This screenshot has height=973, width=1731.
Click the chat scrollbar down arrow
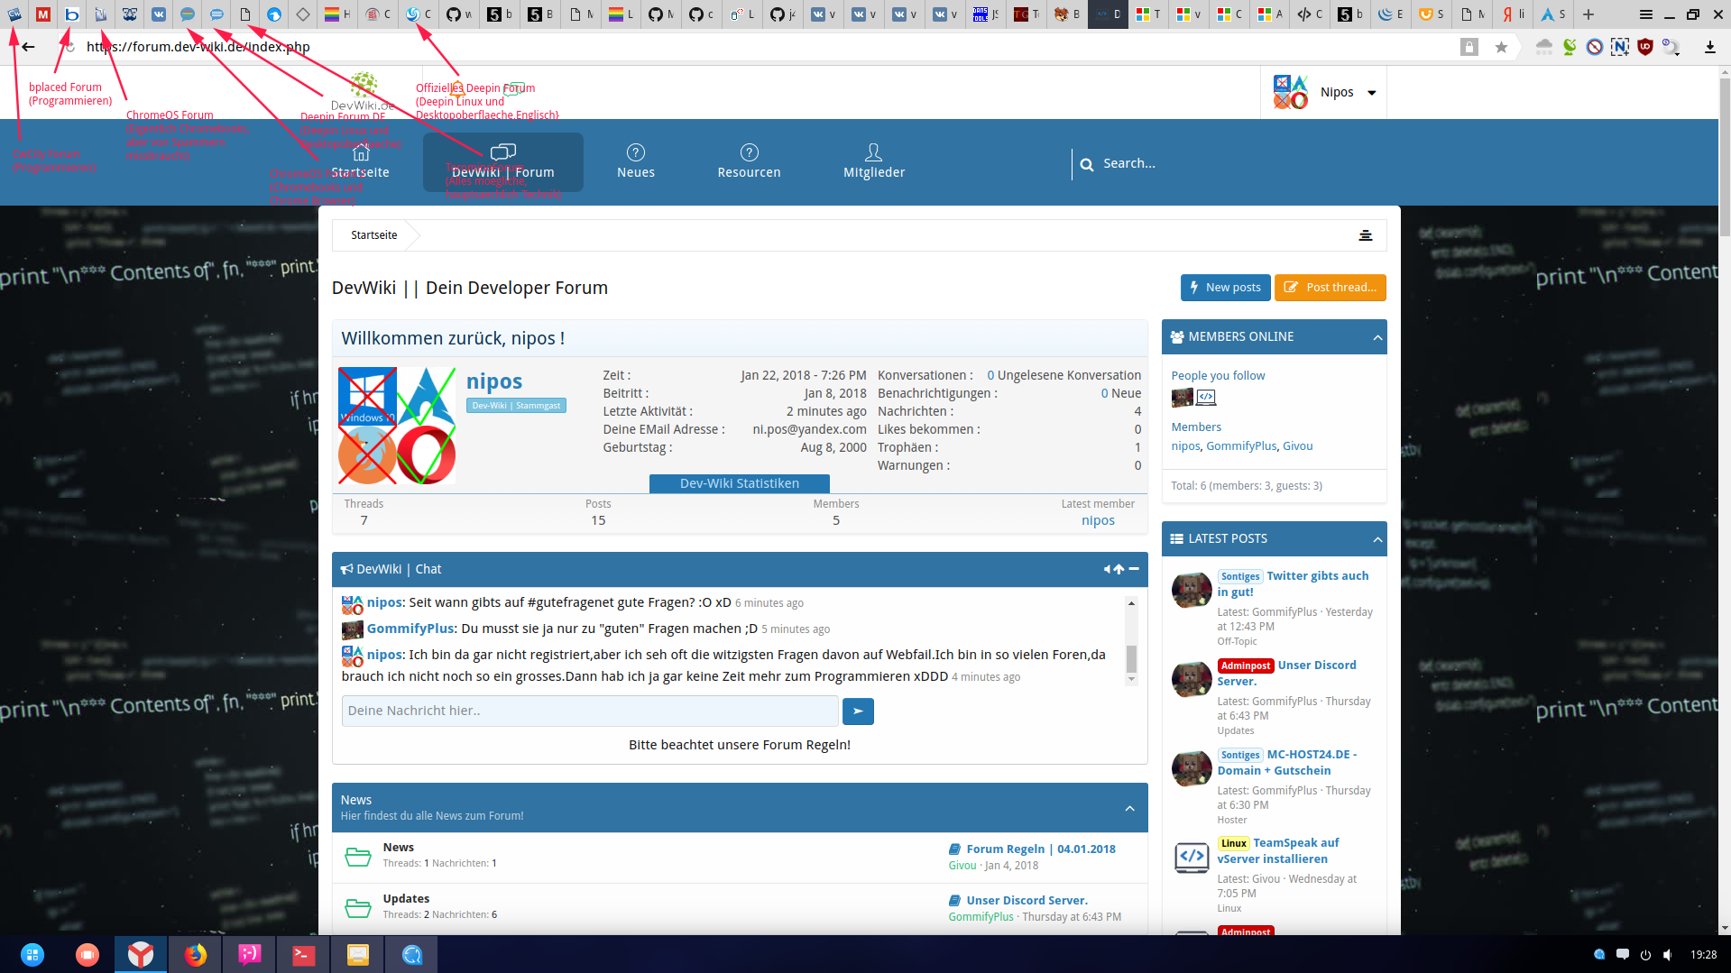point(1131,680)
